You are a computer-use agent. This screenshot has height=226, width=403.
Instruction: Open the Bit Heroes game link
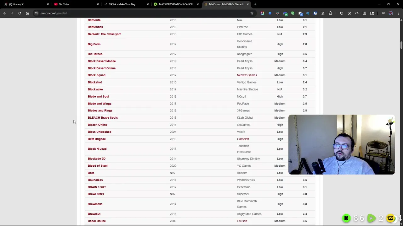[x=95, y=54]
